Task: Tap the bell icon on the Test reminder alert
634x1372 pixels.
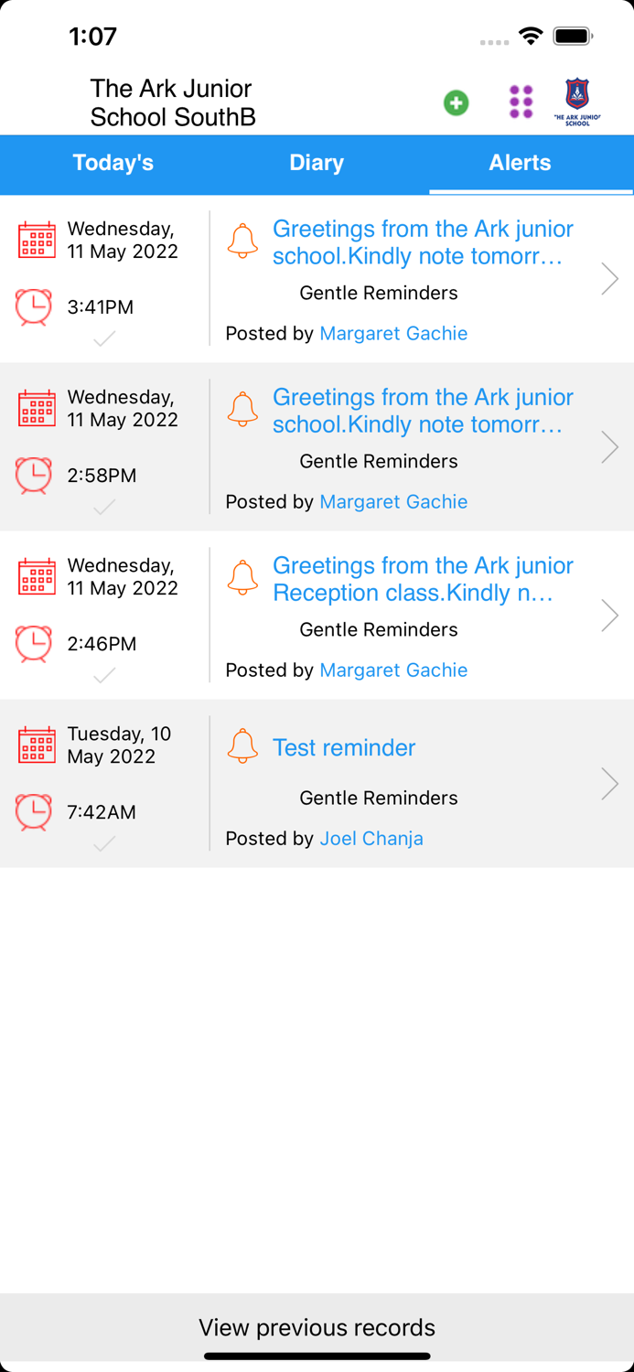Action: coord(242,746)
